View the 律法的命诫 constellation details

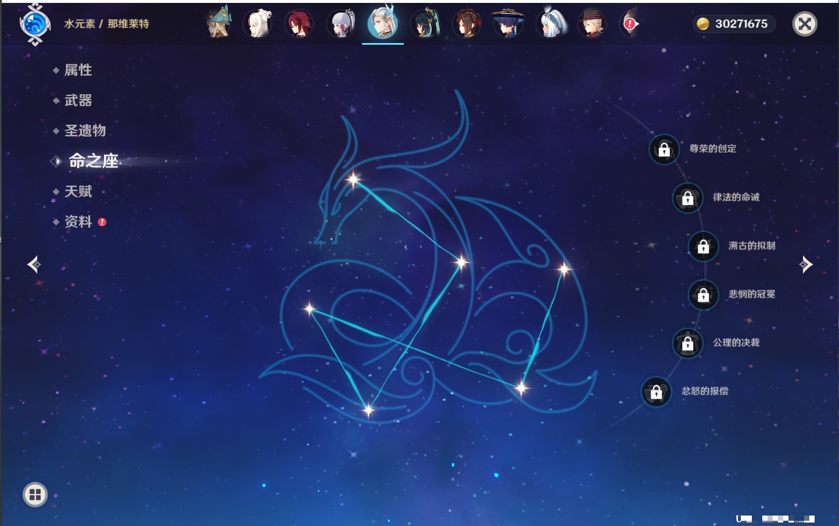(x=736, y=198)
